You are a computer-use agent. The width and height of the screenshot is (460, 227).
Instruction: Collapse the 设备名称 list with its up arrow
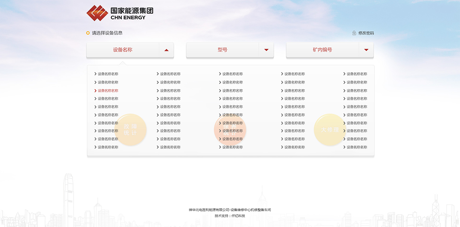point(166,50)
